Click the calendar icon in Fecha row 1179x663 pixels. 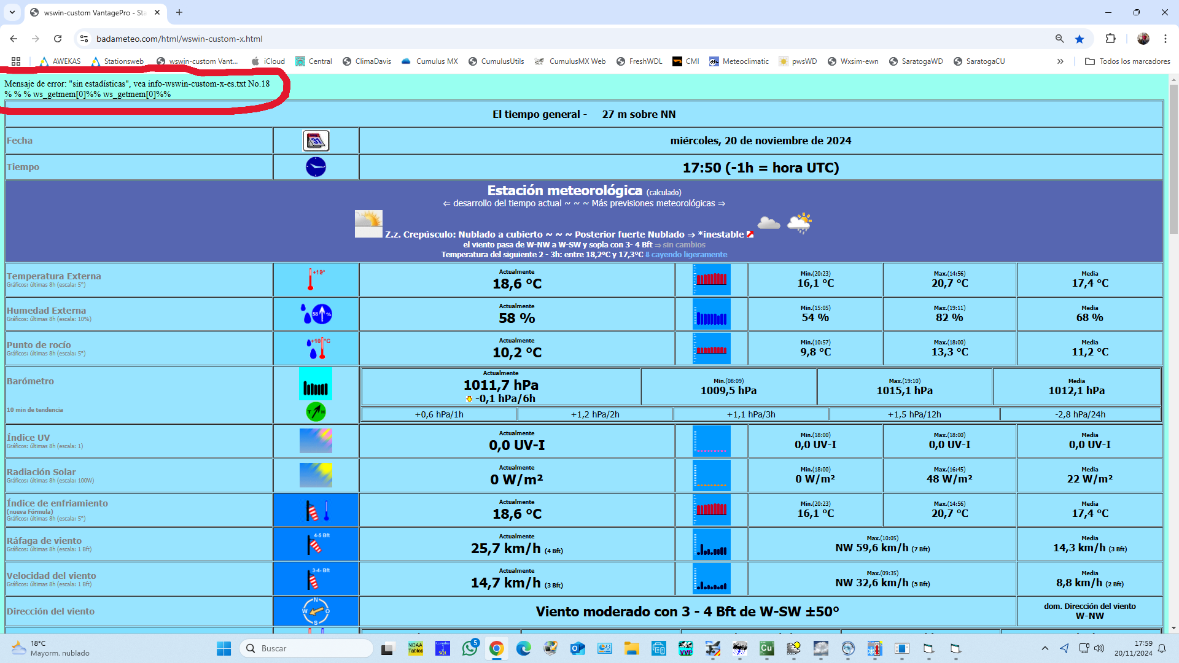[x=316, y=141]
